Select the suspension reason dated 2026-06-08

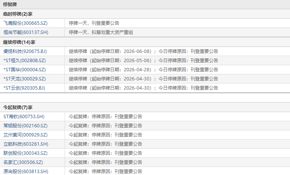point(143,51)
